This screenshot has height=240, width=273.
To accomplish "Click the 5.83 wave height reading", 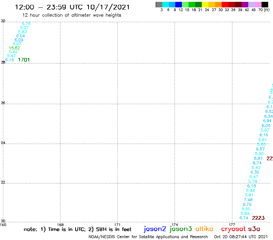I will [x=23, y=32].
